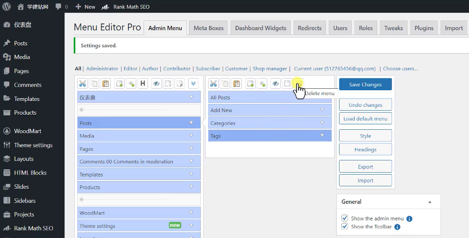Click the Export button
The width and height of the screenshot is (469, 238).
pyautogui.click(x=365, y=167)
